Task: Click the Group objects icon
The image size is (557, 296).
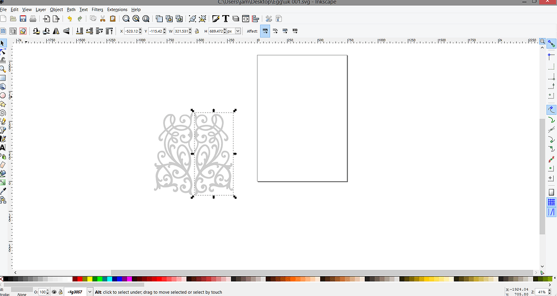Action: pos(192,19)
